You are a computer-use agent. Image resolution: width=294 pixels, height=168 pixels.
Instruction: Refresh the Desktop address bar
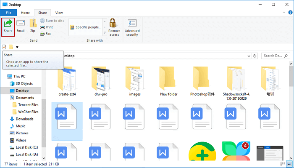click(255, 56)
